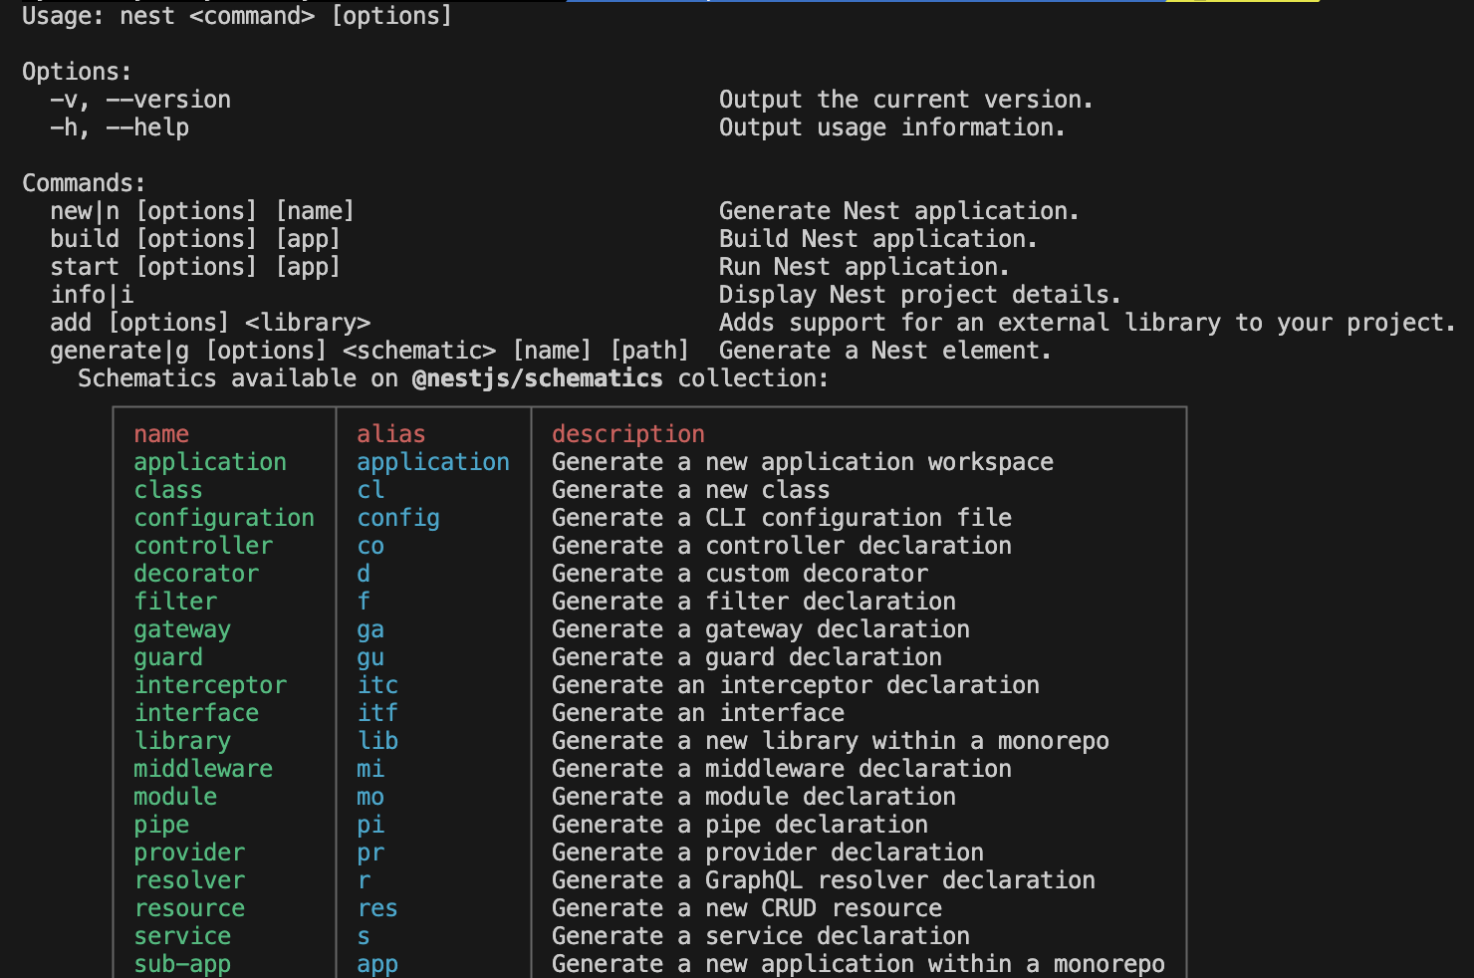The image size is (1474, 978).
Task: Click 'Output the current version.' description
Action: pos(906,100)
